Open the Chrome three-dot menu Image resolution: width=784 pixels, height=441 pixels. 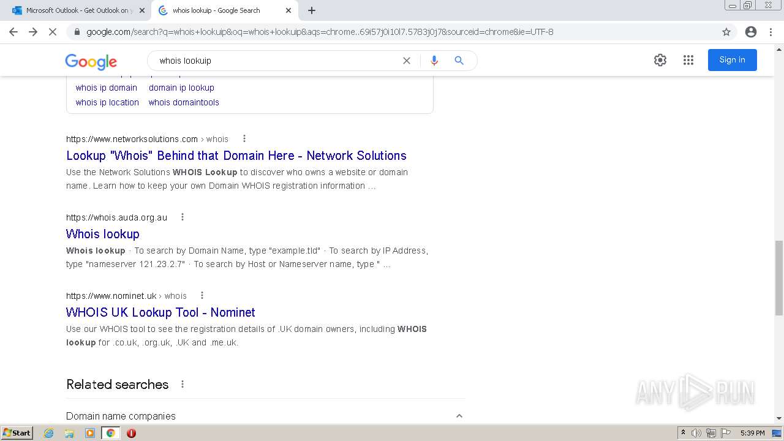[771, 32]
